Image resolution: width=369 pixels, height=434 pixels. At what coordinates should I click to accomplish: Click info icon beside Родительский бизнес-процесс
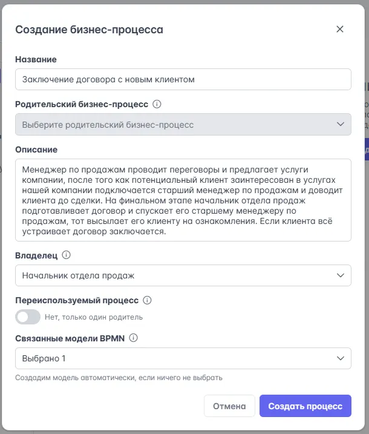(157, 104)
